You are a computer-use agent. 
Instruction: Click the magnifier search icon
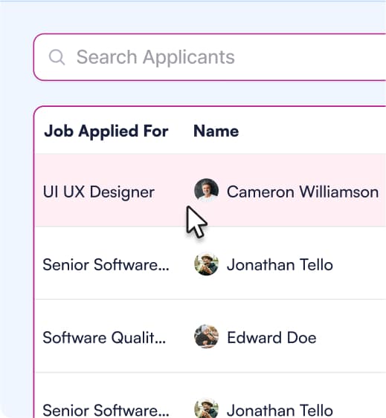click(57, 56)
